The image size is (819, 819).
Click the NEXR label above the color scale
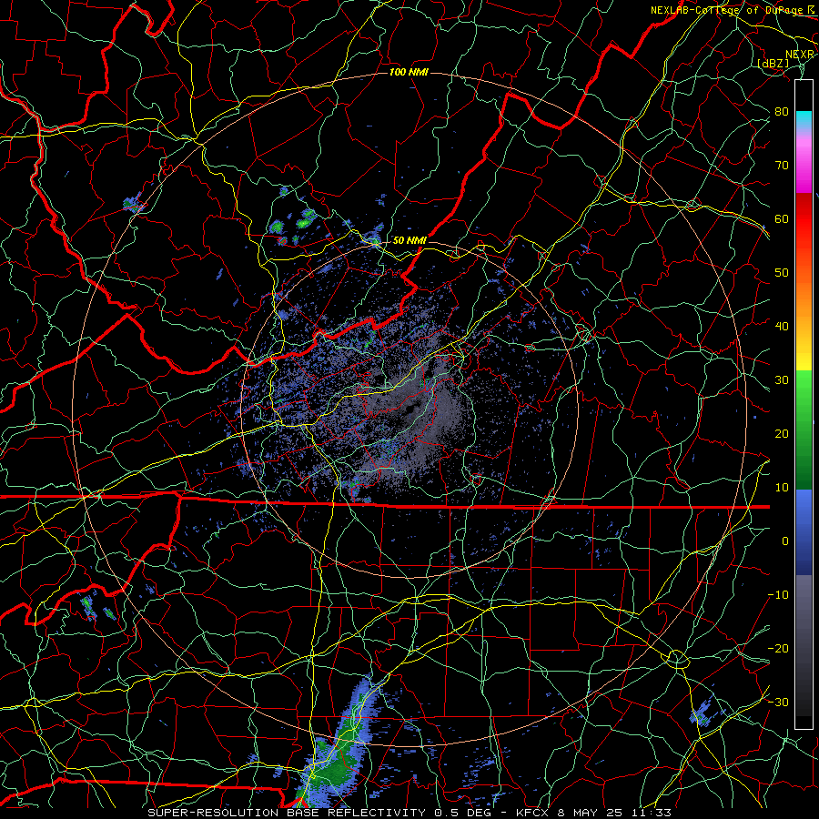tap(800, 55)
